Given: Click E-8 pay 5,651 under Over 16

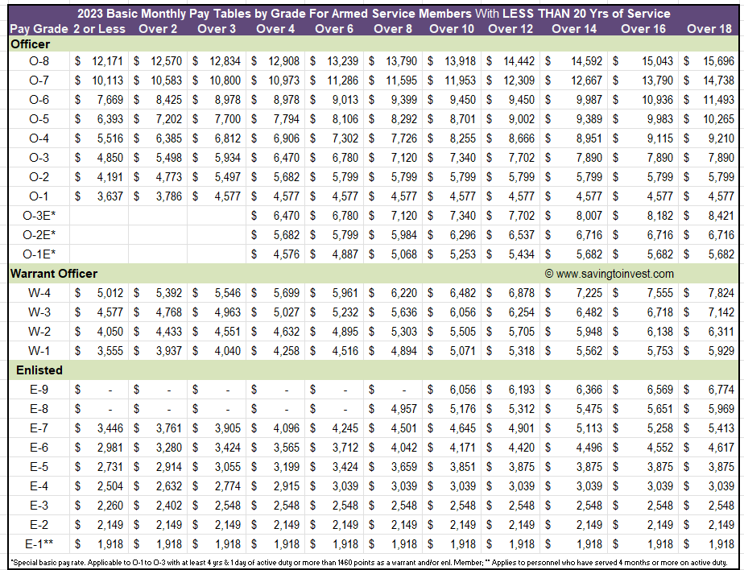Looking at the screenshot, I should (660, 409).
